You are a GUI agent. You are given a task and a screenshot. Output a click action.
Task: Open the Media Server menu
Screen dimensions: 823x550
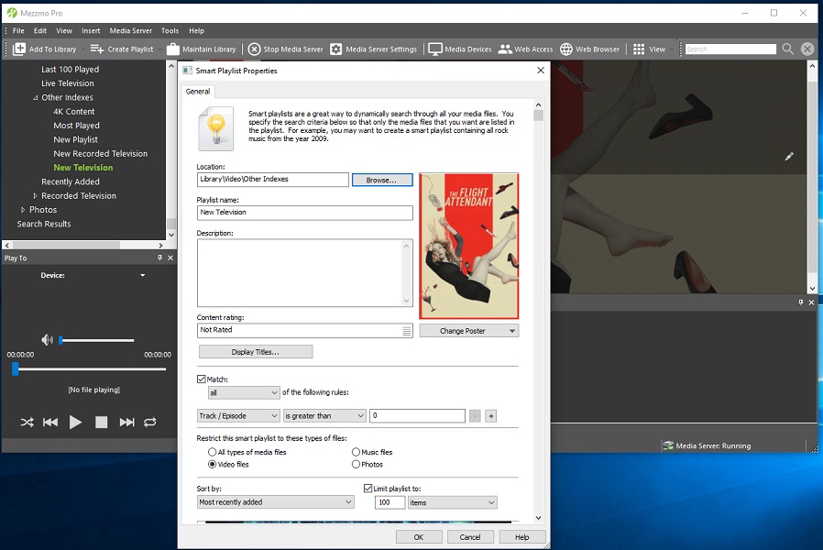131,30
